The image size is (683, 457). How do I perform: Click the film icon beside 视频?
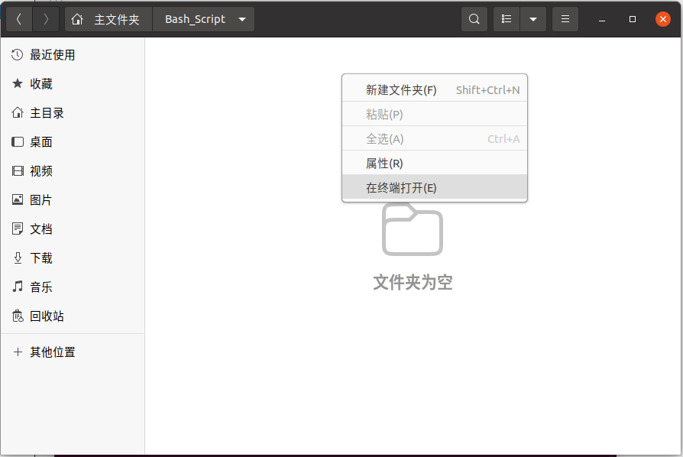[x=18, y=170]
